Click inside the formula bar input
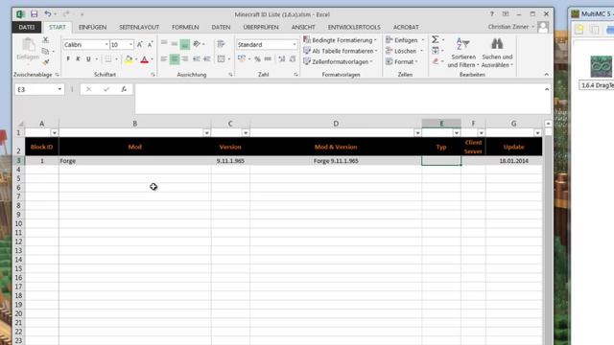Viewport: 614px width, 345px height. click(339, 98)
